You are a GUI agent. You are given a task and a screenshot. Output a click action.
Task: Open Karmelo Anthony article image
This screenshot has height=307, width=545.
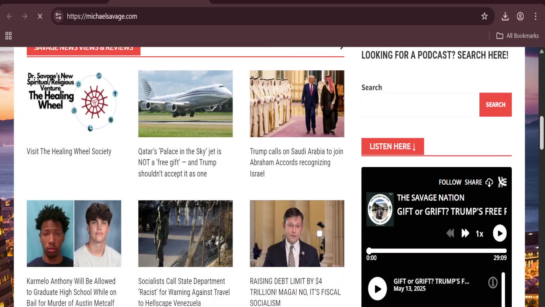pyautogui.click(x=74, y=234)
